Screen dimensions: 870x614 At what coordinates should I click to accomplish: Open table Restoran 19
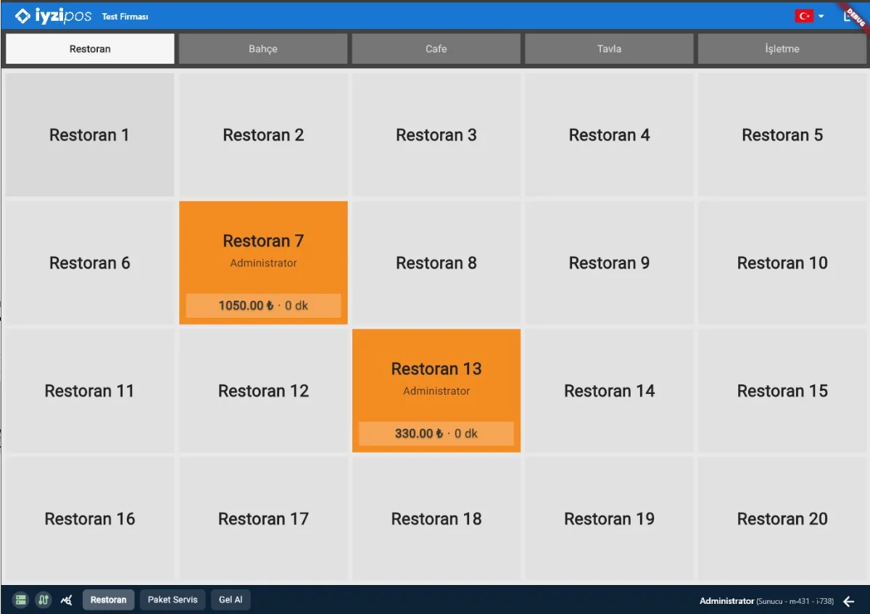coord(609,519)
